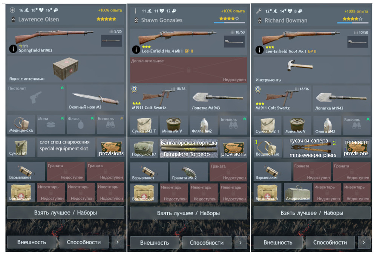377x256 pixels.
Task: Expand next arrow under Lawrence Olsen
Action: [x=118, y=242]
